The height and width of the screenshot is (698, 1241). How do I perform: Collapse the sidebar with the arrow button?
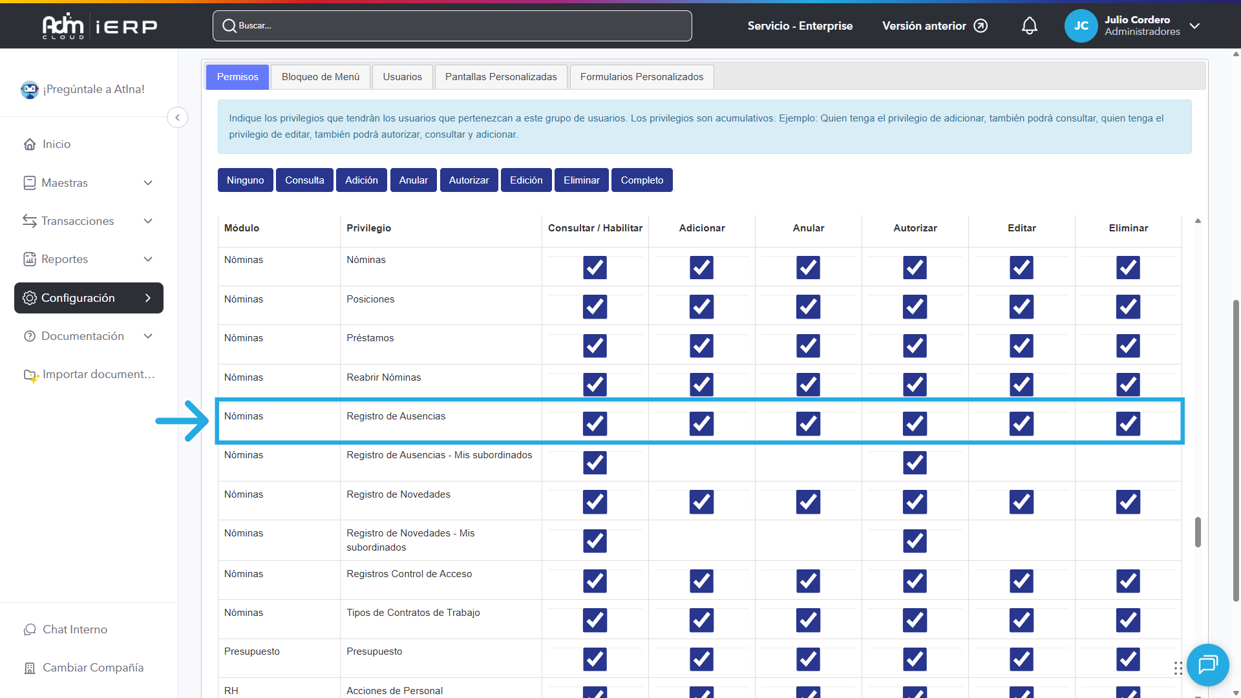click(x=177, y=118)
